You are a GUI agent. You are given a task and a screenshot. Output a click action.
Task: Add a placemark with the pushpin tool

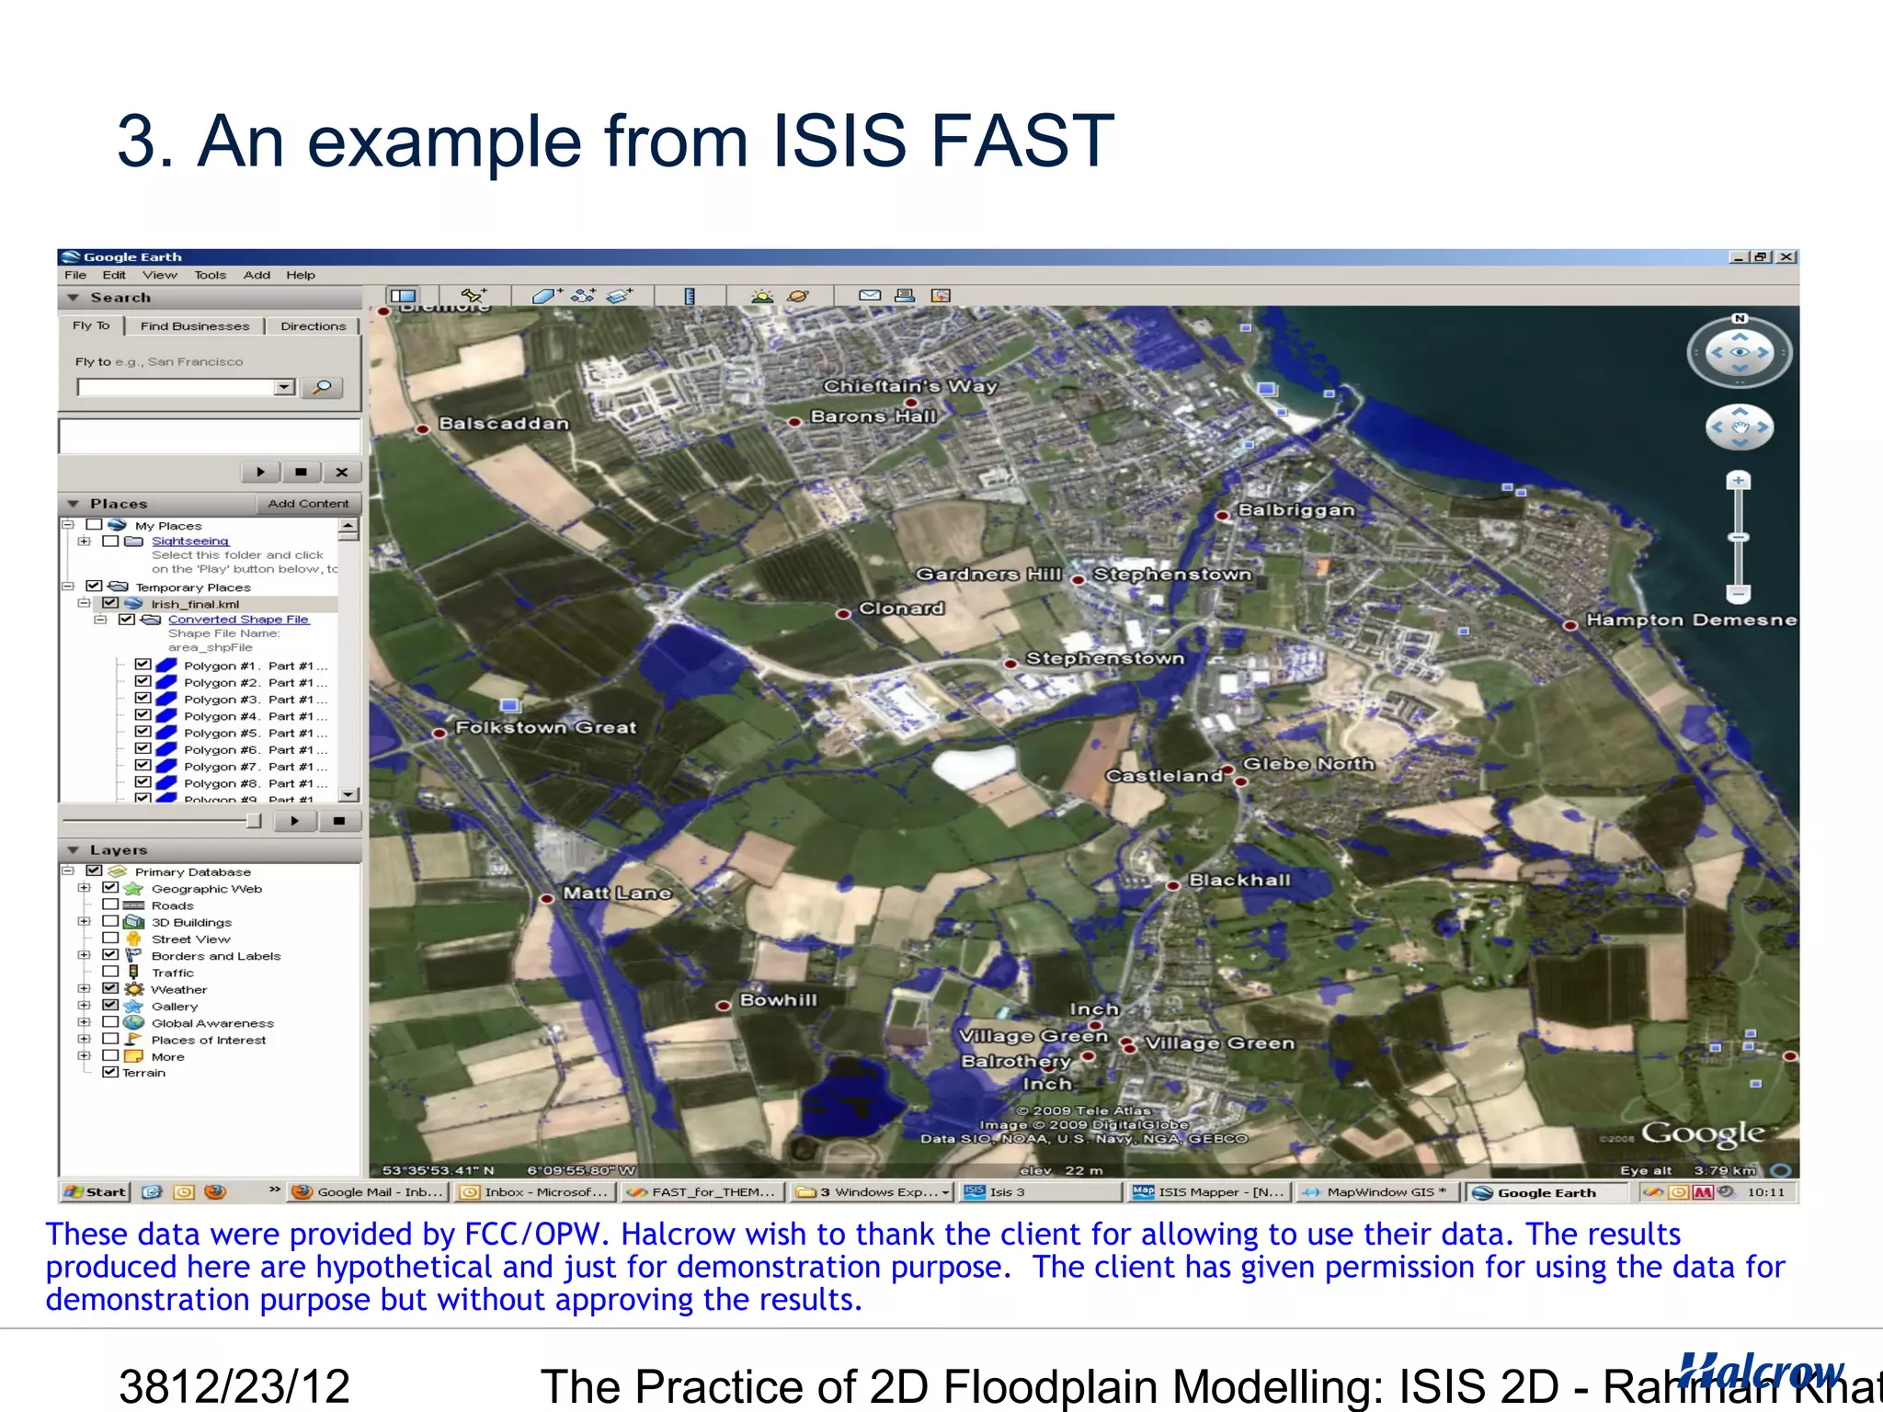(x=474, y=295)
